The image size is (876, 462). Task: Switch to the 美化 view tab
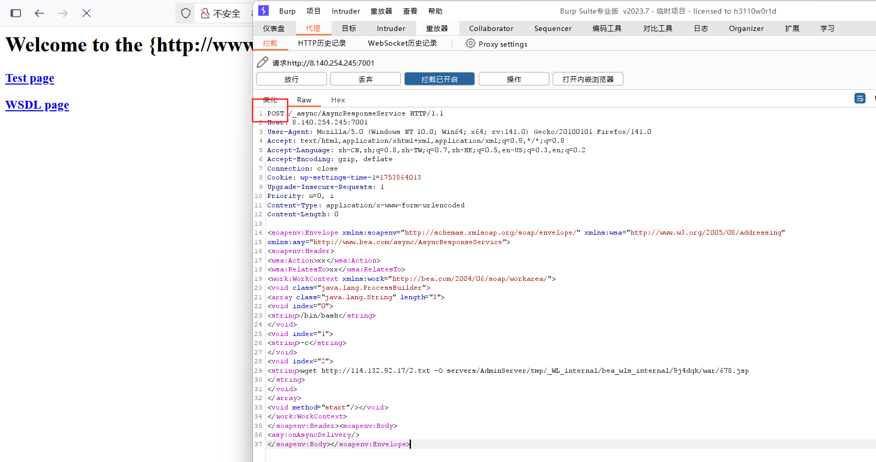coord(270,100)
